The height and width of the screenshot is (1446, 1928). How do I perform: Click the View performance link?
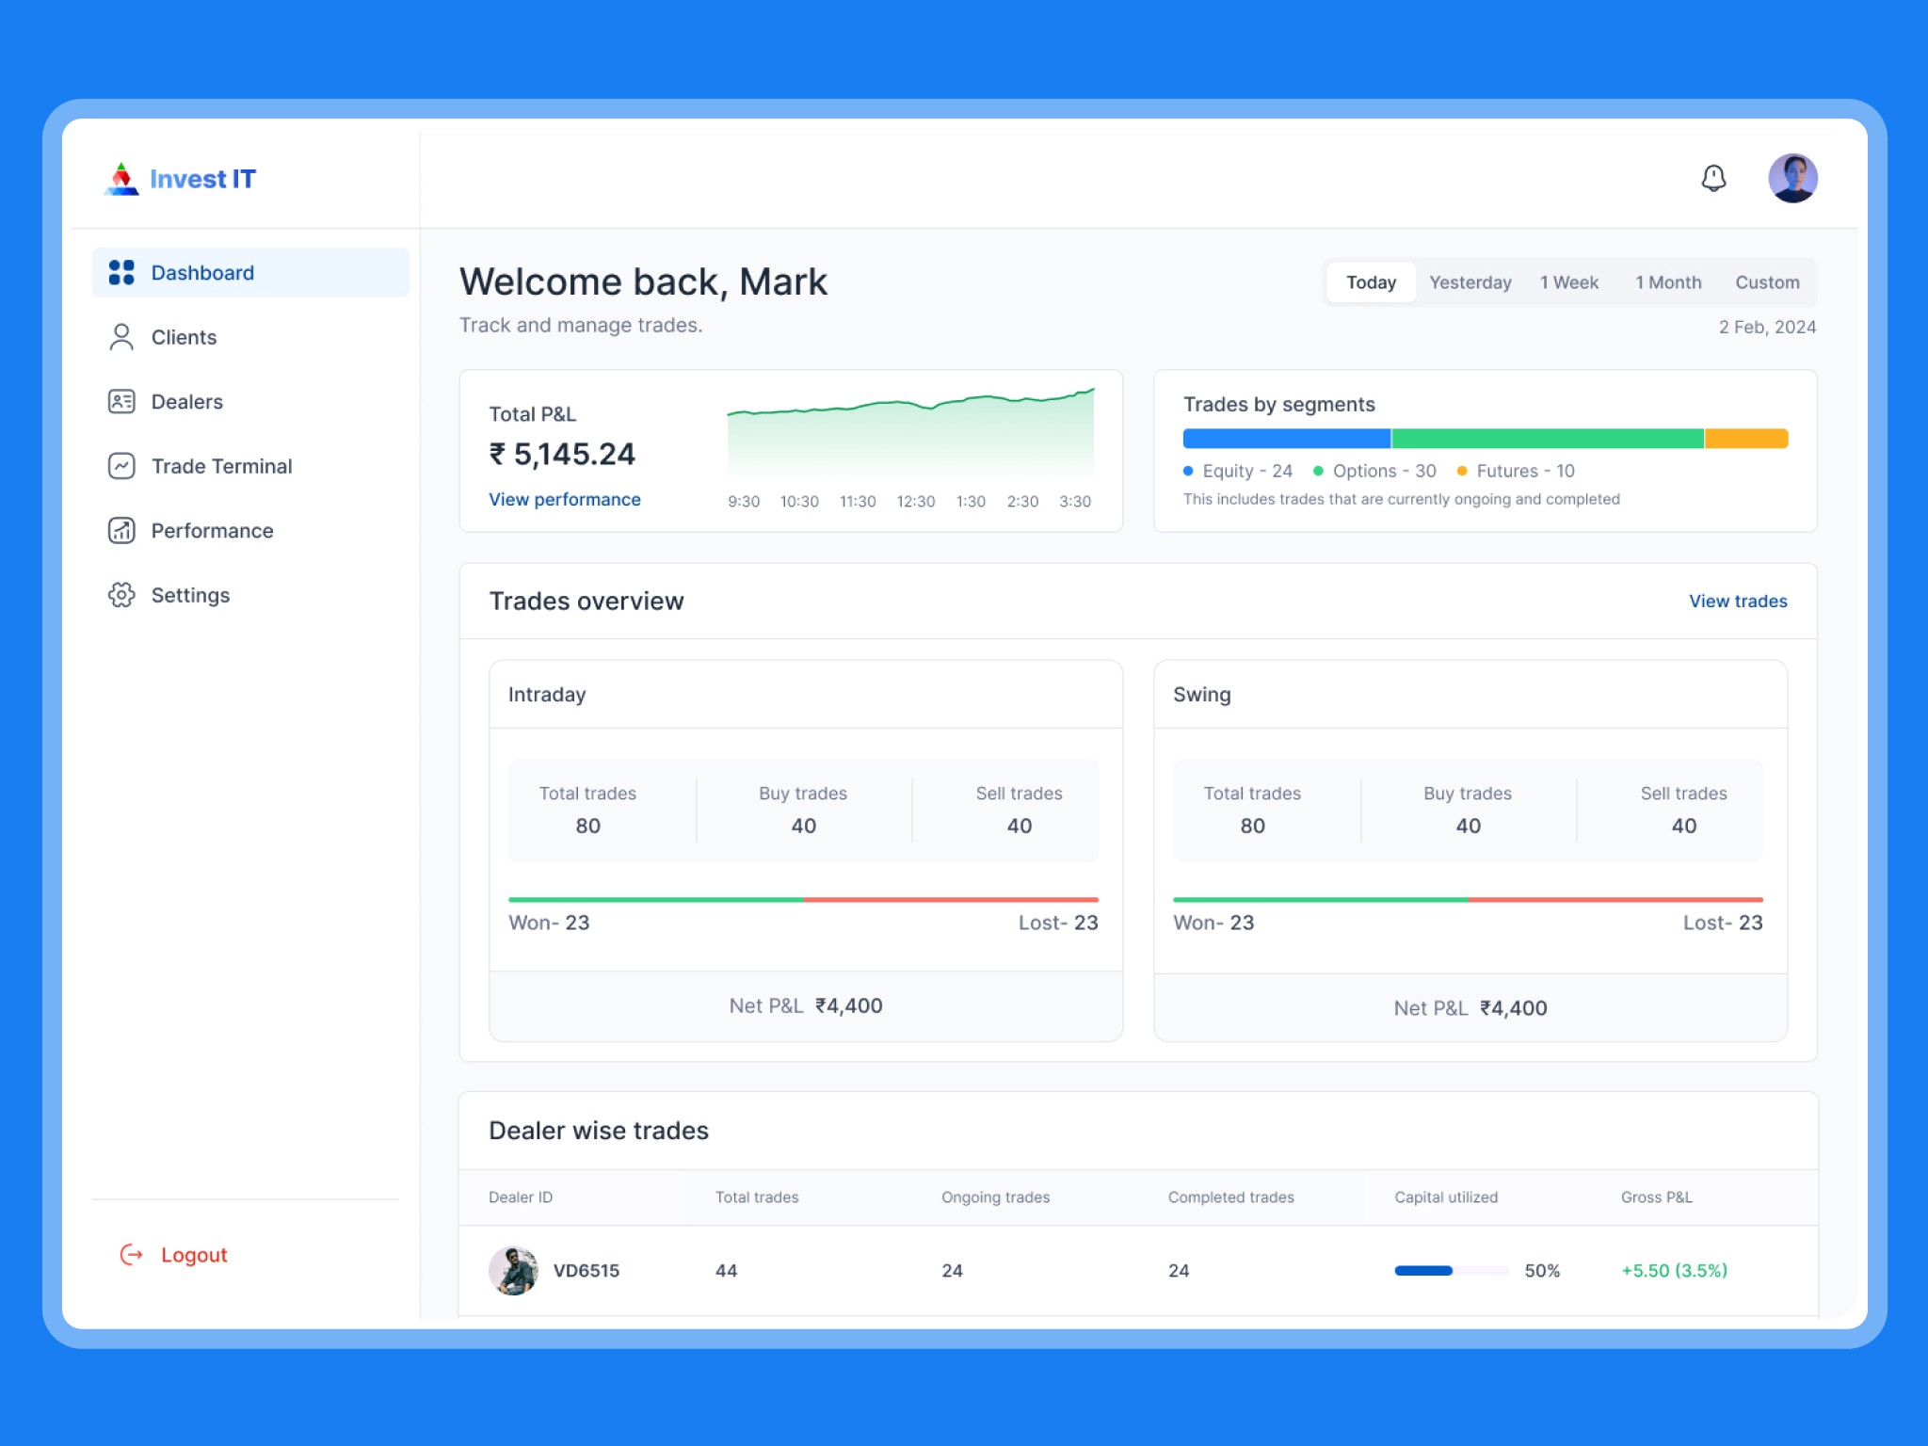tap(565, 500)
